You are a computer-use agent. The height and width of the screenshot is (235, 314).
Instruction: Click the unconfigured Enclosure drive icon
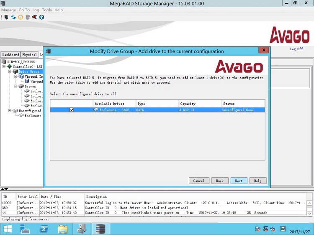[x=21, y=115]
